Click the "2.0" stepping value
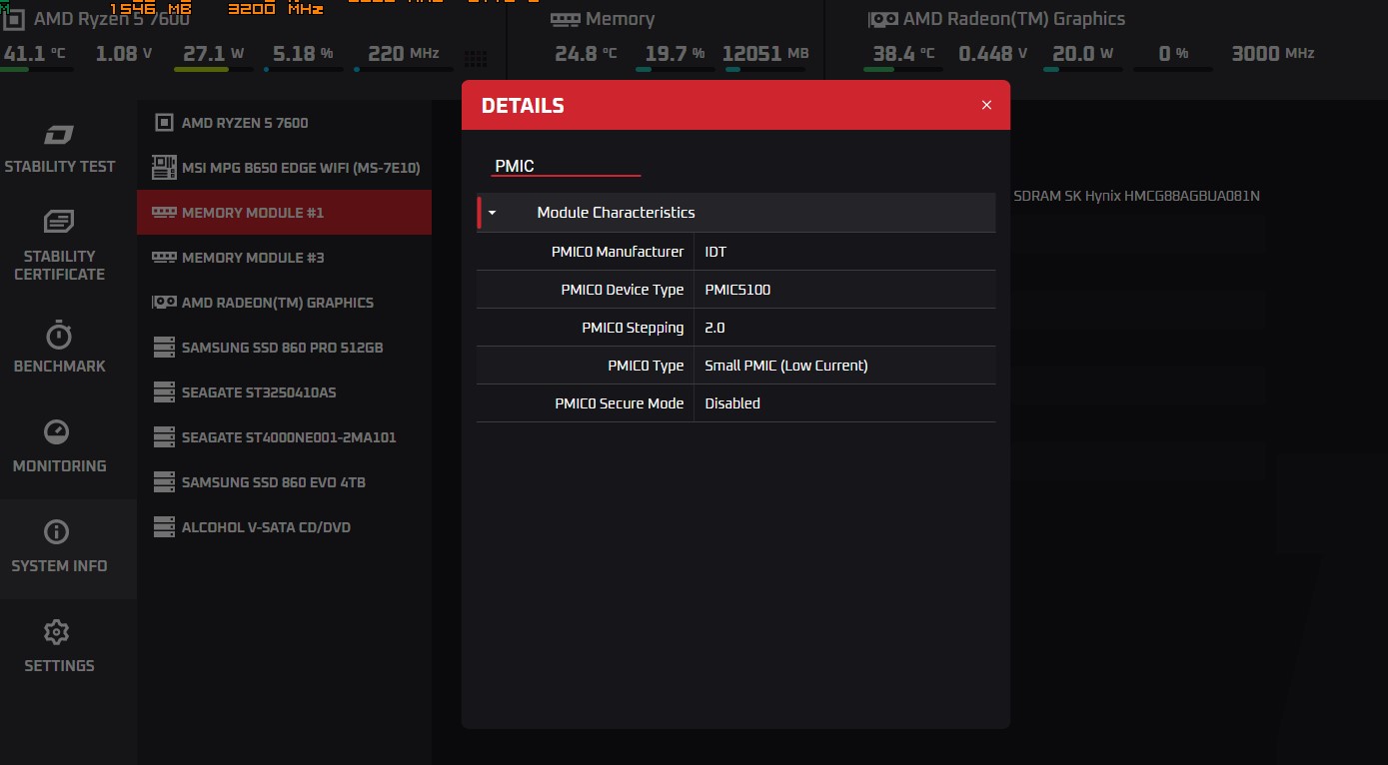 714,328
